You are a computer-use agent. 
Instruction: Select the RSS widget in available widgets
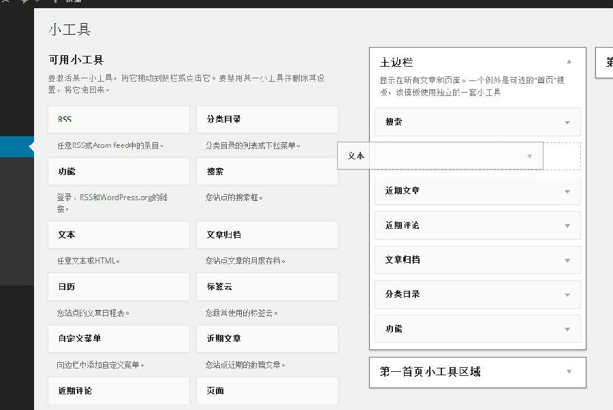tap(119, 120)
